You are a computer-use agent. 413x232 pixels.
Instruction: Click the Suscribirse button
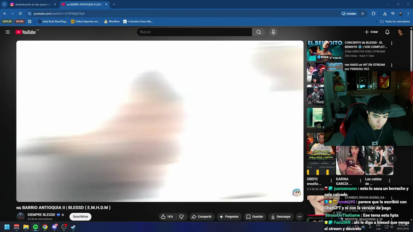[80, 217]
